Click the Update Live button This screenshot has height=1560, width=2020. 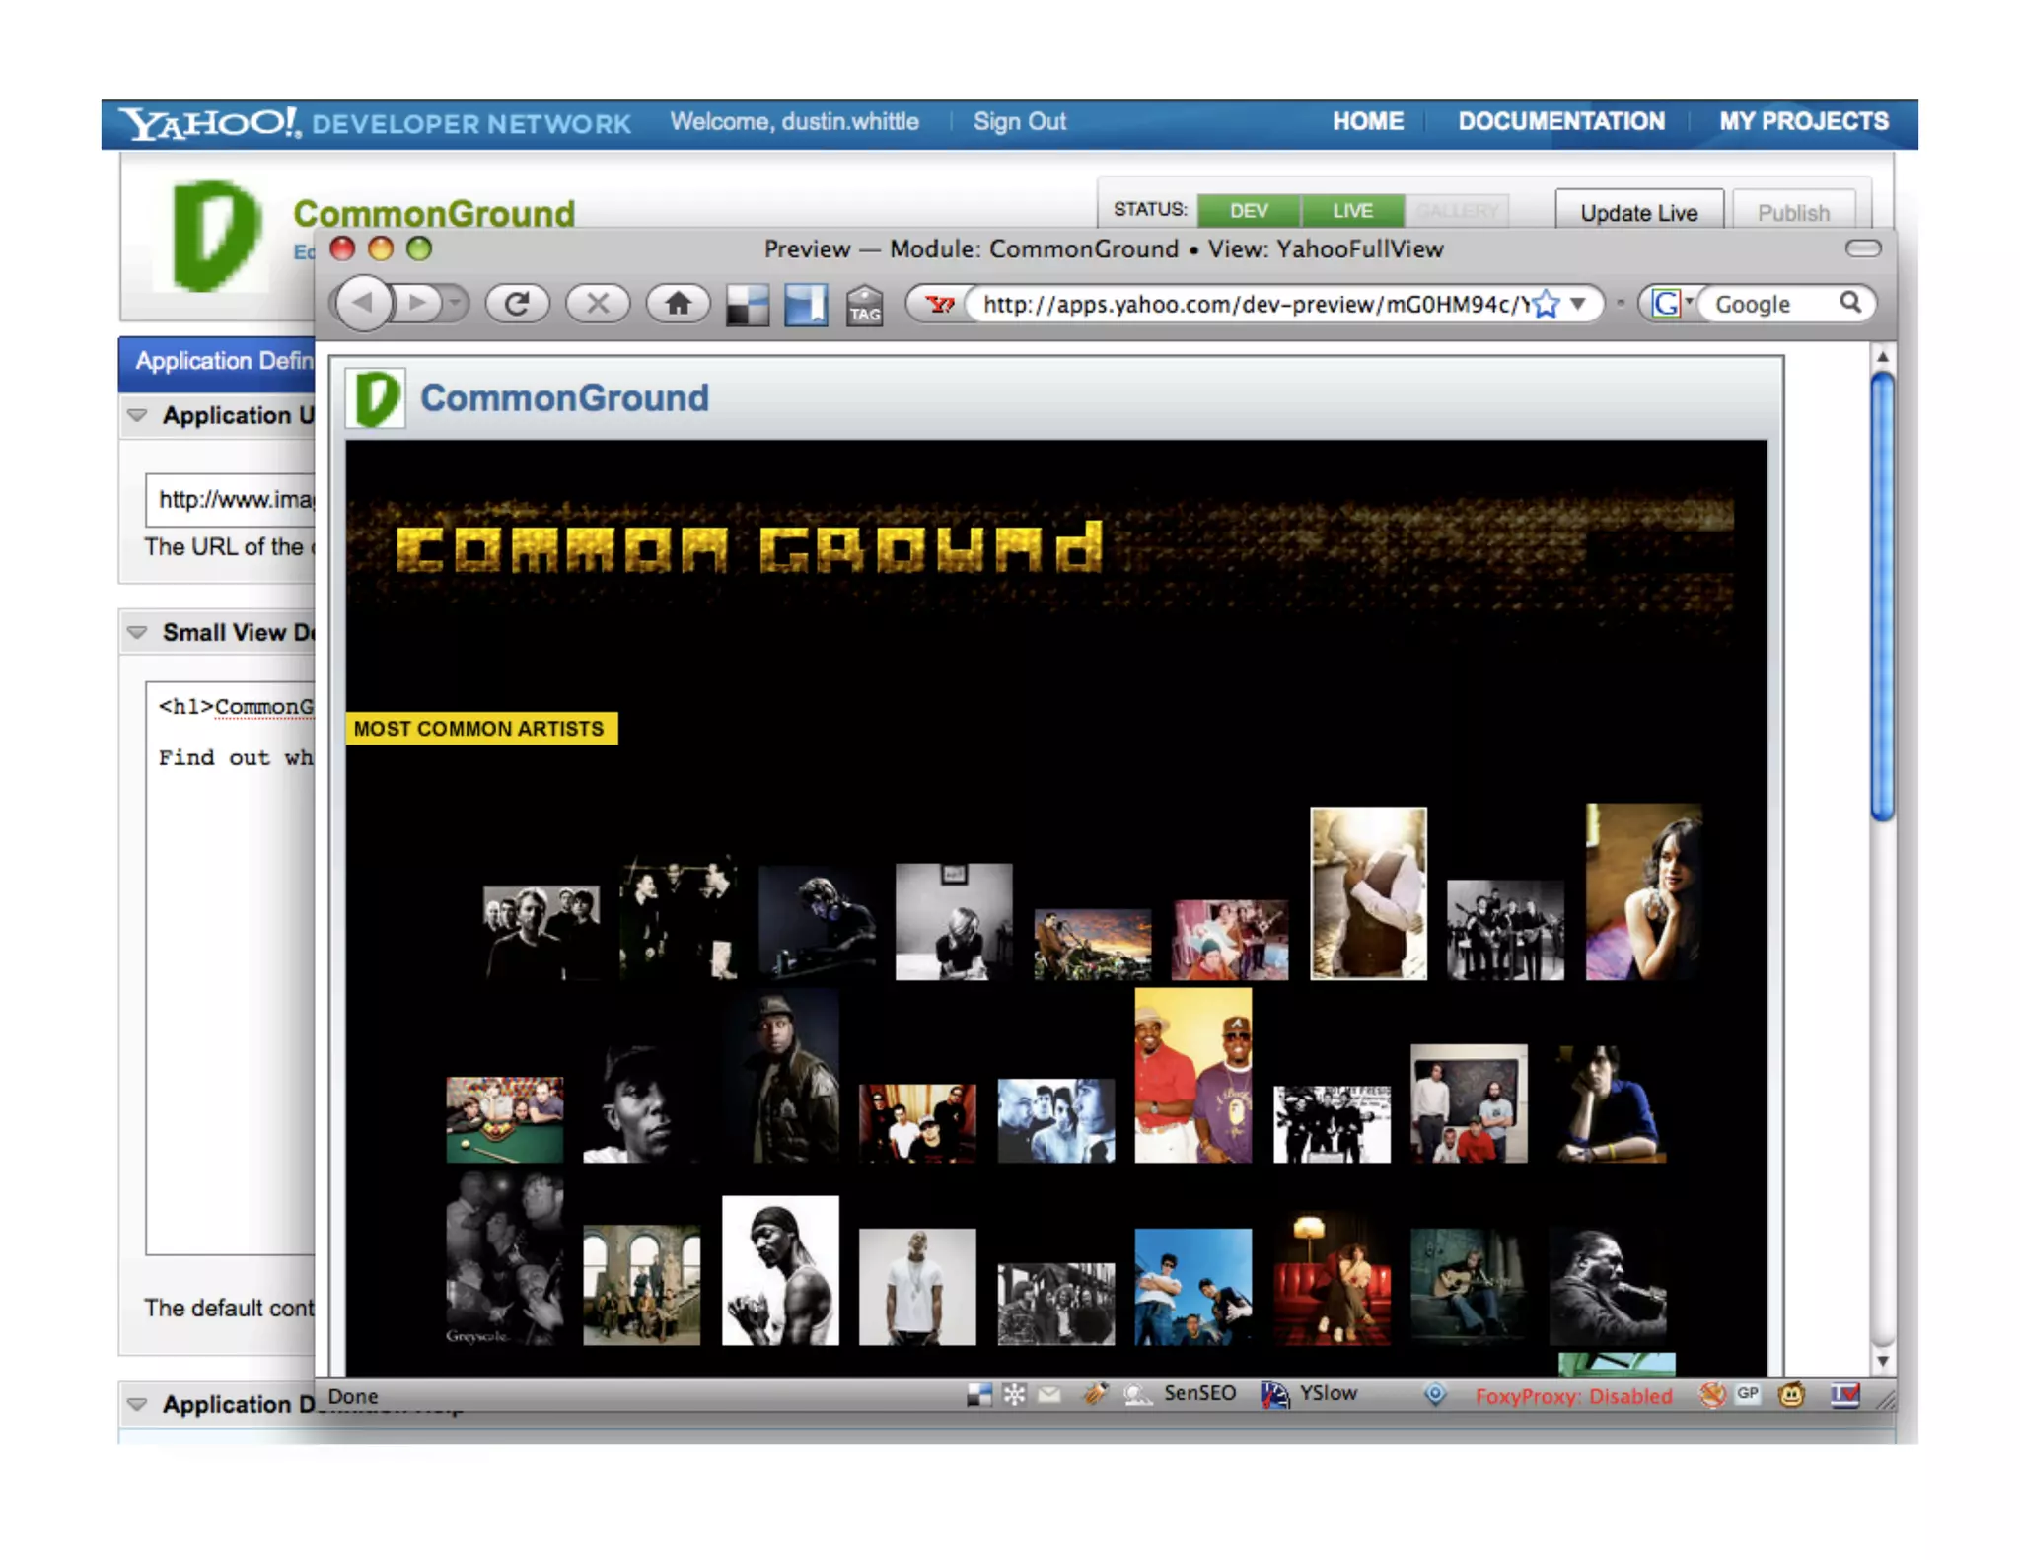click(x=1638, y=211)
